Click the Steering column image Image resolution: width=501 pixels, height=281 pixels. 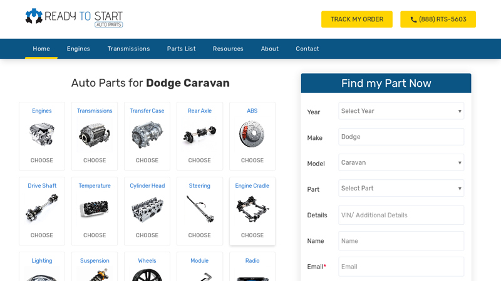[200, 209]
